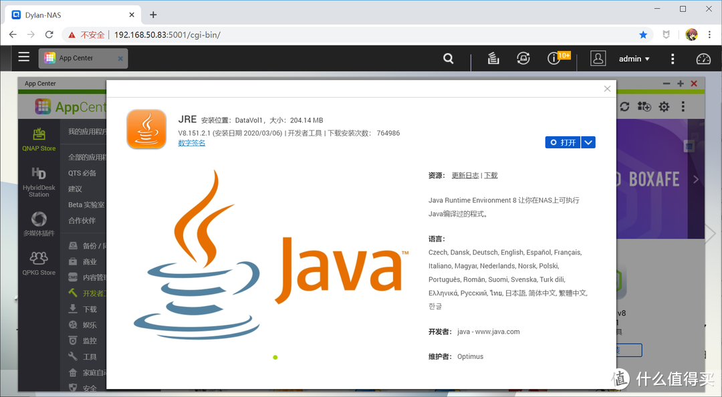Open the 更新日志 link

click(465, 176)
